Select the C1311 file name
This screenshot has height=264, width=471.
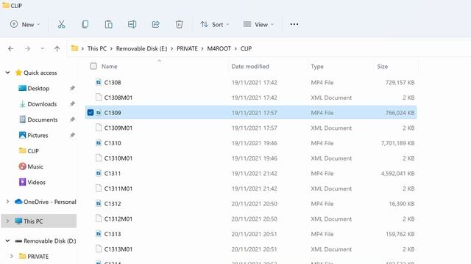pyautogui.click(x=113, y=173)
